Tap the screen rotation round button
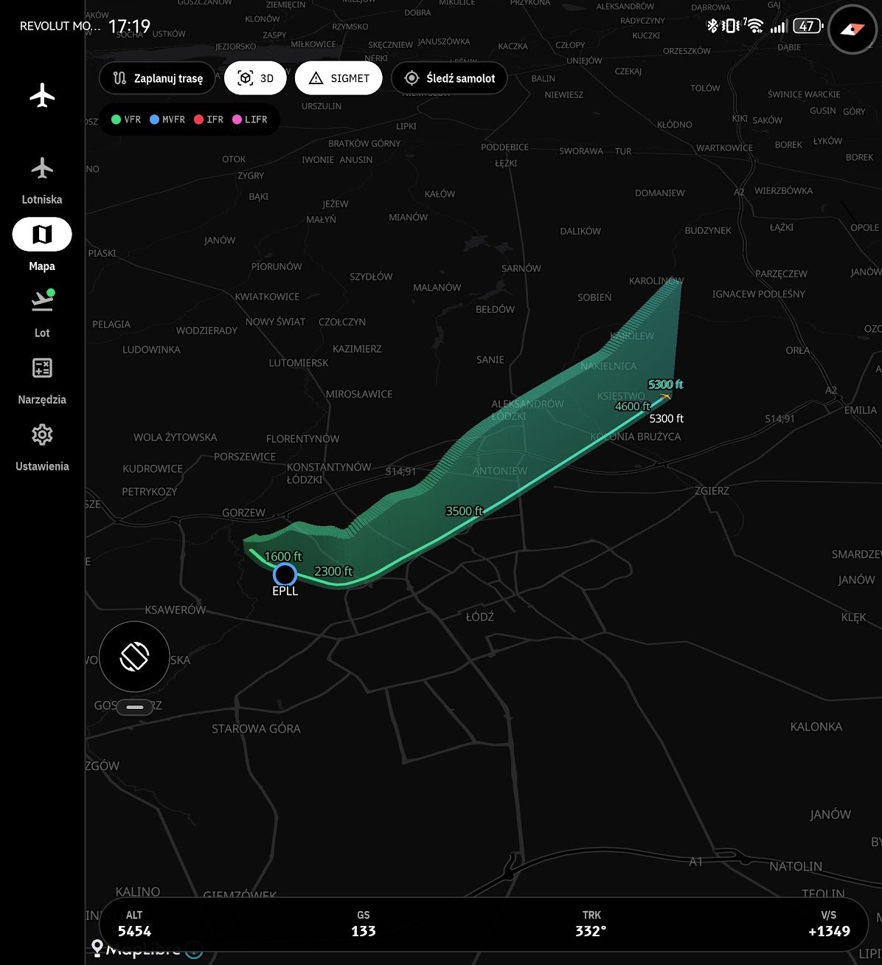The height and width of the screenshot is (965, 882). pos(134,657)
